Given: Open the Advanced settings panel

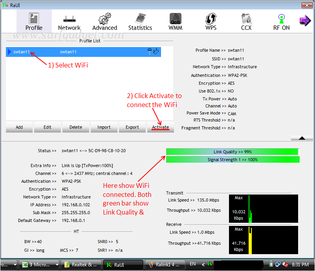Looking at the screenshot, I should point(104,22).
